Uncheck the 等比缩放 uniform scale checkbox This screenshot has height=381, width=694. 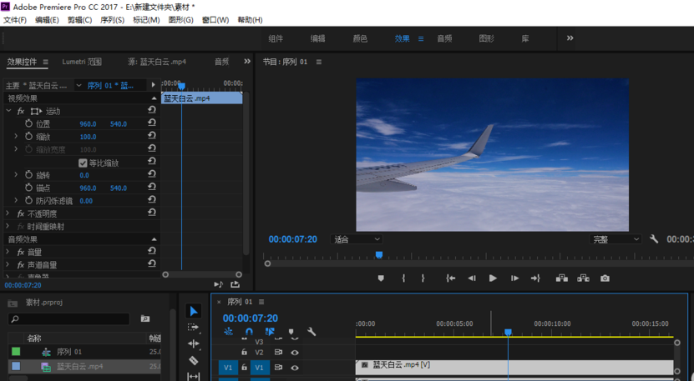point(83,163)
